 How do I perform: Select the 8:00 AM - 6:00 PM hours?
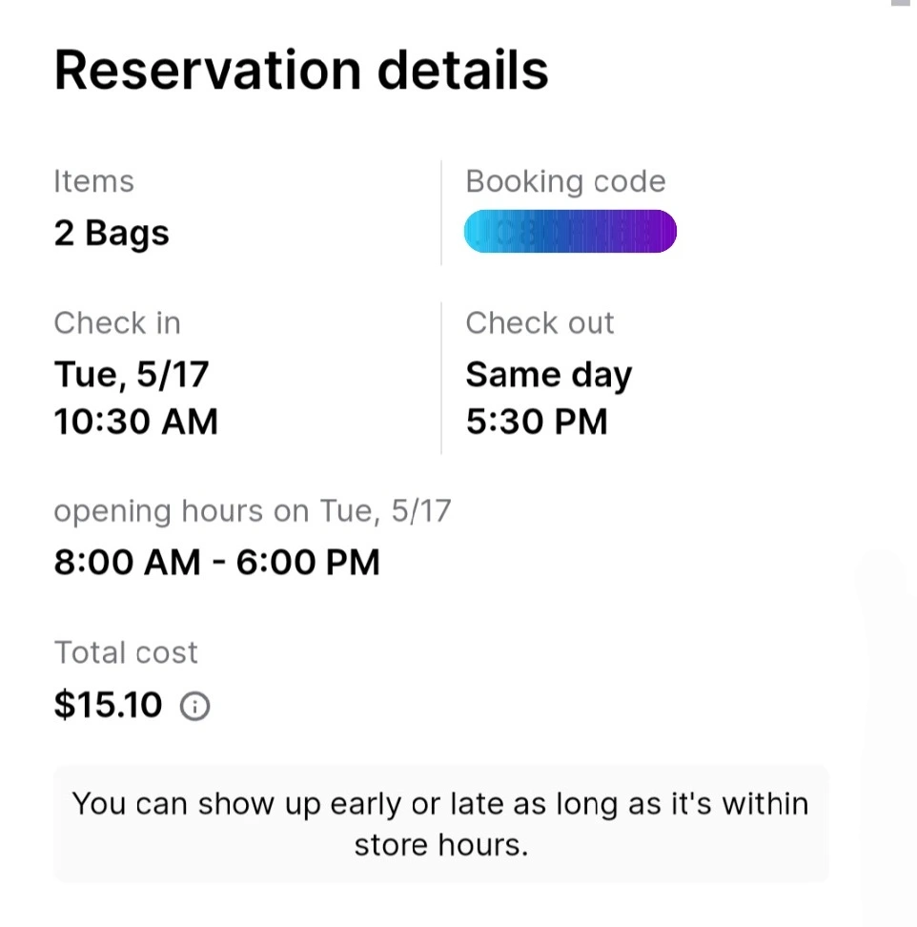click(x=216, y=563)
